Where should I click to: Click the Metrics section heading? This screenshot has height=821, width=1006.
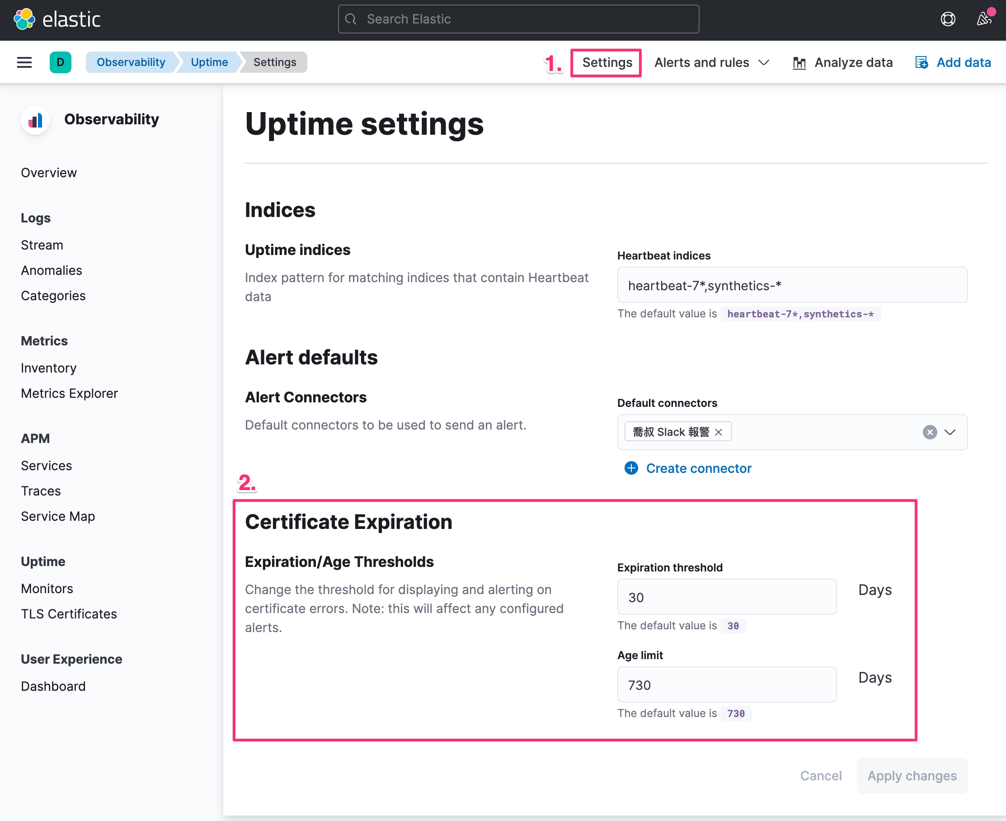click(44, 340)
